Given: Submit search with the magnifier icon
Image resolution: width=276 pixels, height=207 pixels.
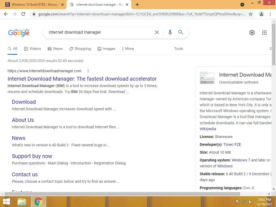Looking at the screenshot, I should 181,32.
